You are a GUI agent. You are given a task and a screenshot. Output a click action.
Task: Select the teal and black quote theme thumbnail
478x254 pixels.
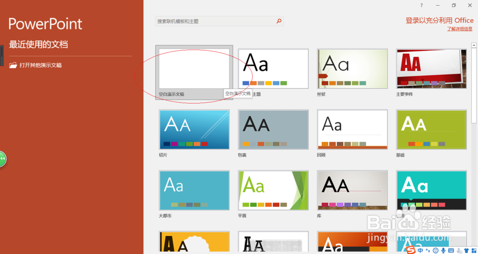click(x=431, y=190)
